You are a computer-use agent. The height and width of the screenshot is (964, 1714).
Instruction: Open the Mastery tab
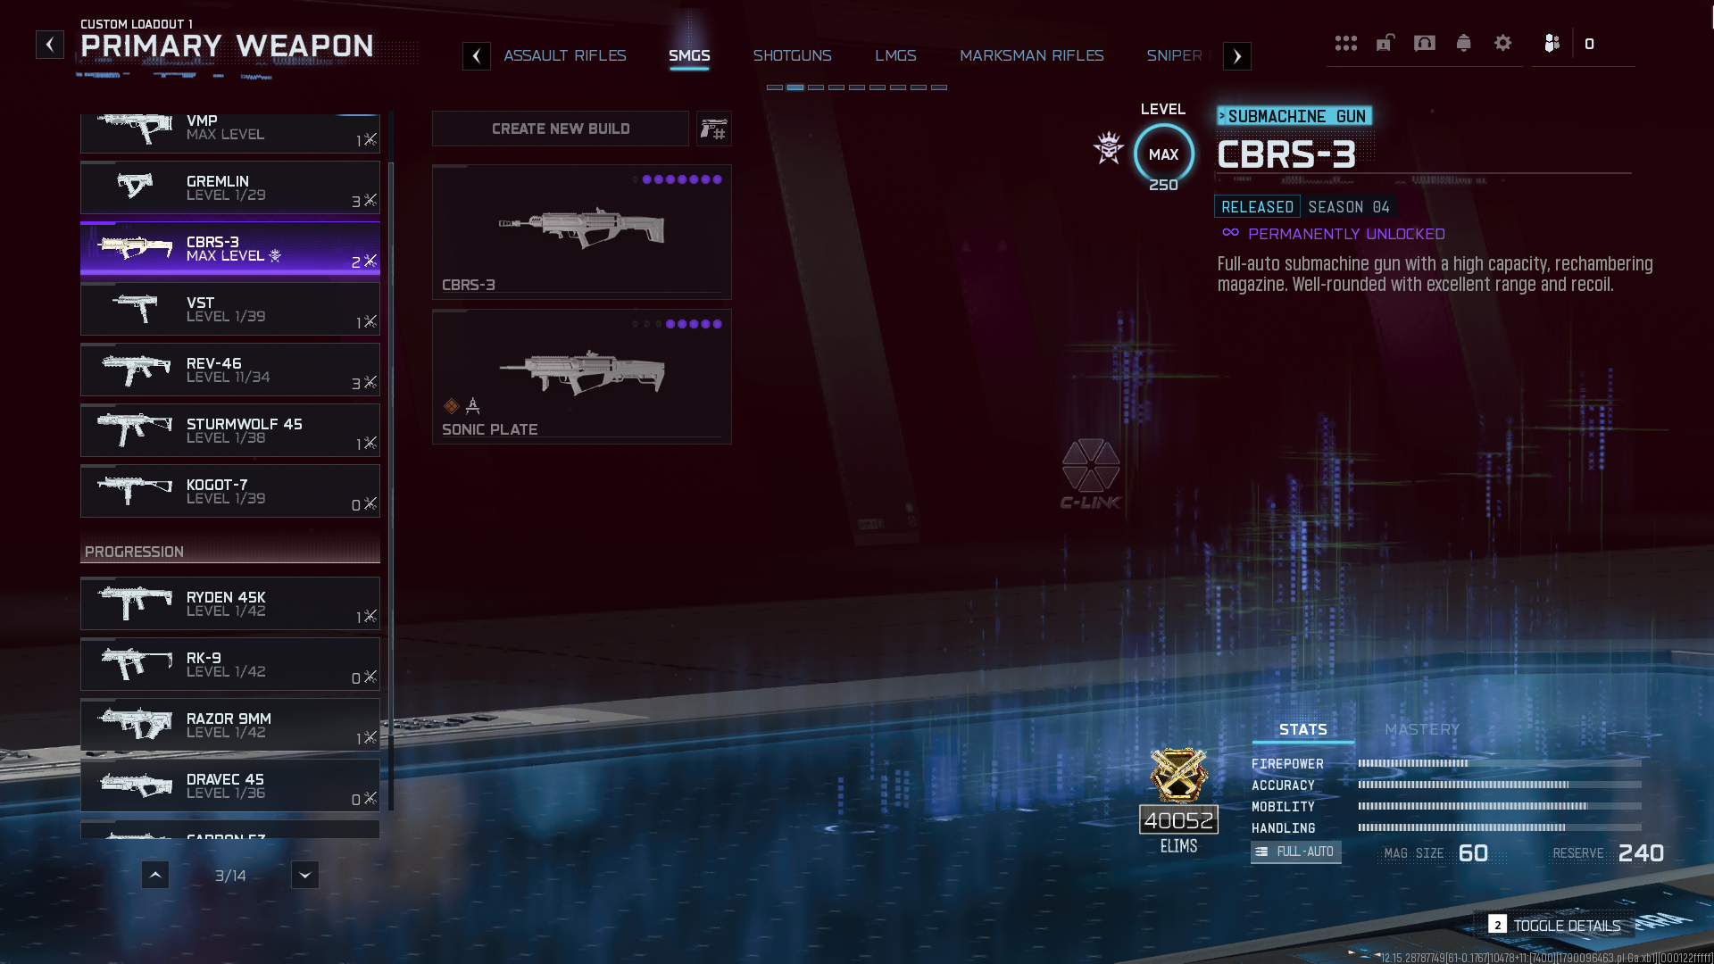(x=1422, y=729)
